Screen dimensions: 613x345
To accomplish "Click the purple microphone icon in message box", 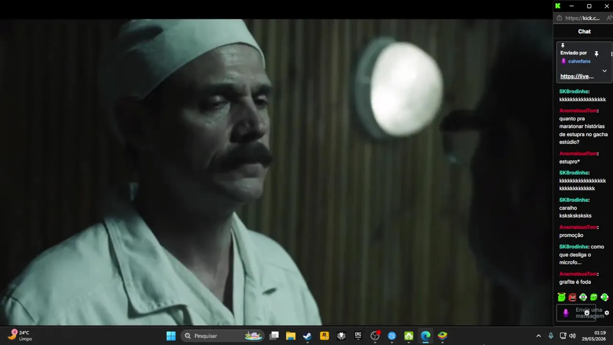I will pos(566,313).
